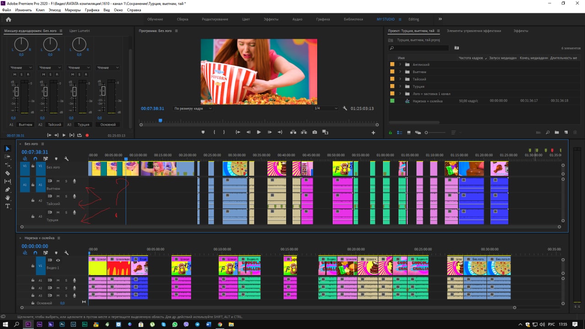Select the Track Select Forward tool
This screenshot has height=329, width=585.
7,157
